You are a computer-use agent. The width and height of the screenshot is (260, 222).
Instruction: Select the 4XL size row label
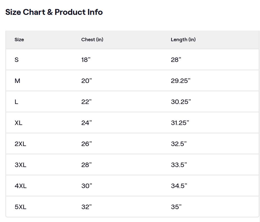click(x=20, y=186)
